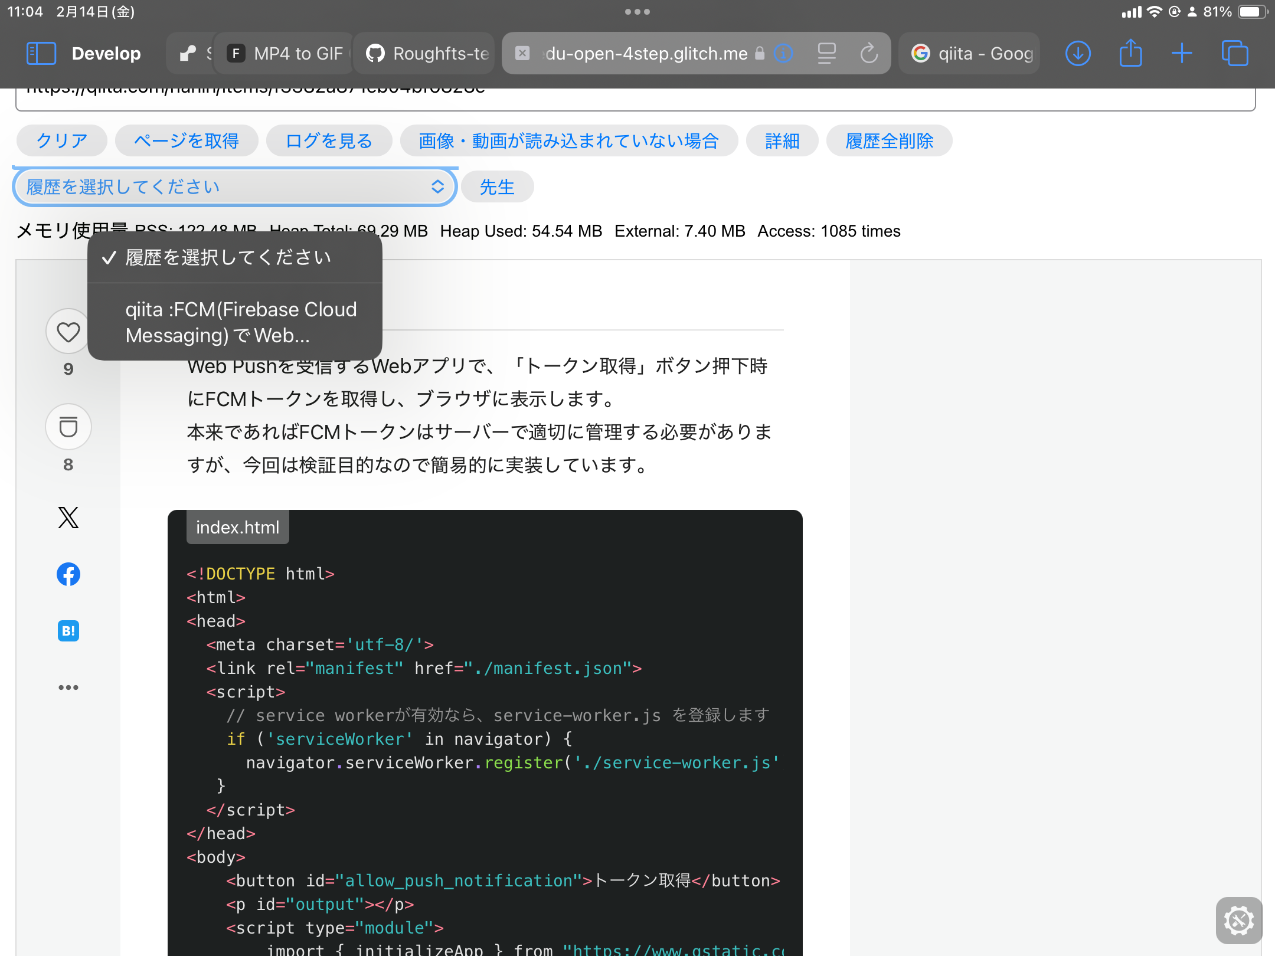Viewport: 1275px width, 956px height.
Task: Show all tabs with the tab overview icon
Action: click(x=1235, y=53)
